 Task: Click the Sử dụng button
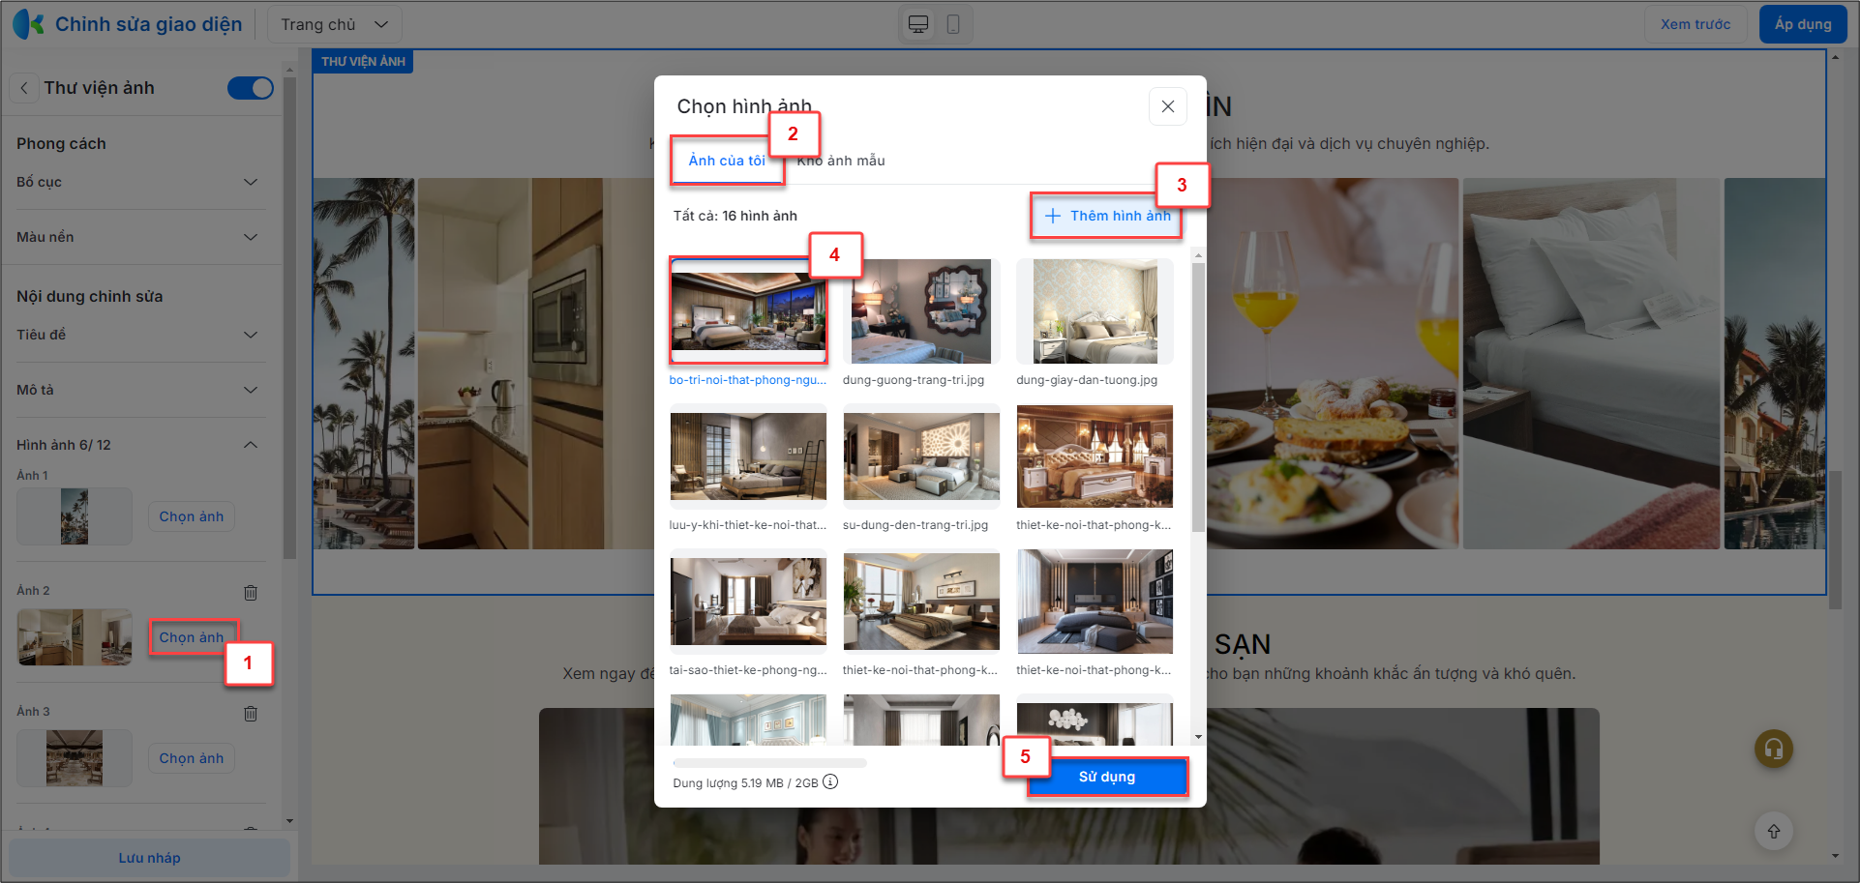tap(1107, 777)
